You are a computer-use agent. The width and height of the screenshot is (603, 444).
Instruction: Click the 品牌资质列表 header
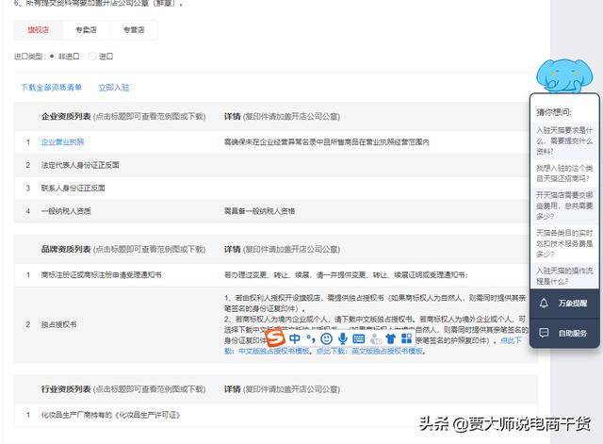(66, 249)
